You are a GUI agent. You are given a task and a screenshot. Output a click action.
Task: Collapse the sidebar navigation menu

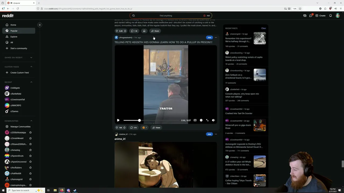40,25
